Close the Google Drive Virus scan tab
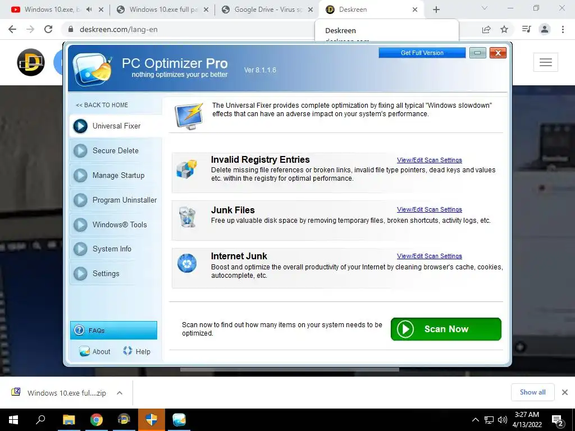 pos(311,10)
